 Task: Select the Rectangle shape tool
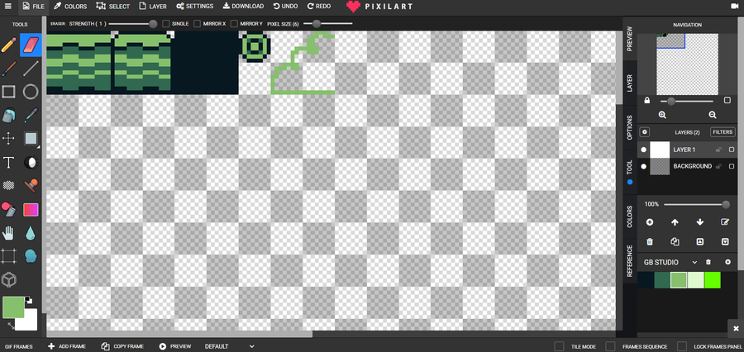point(8,92)
